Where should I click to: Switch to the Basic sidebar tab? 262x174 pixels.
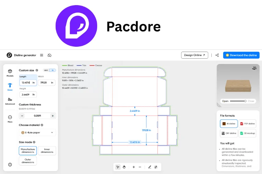(10, 87)
